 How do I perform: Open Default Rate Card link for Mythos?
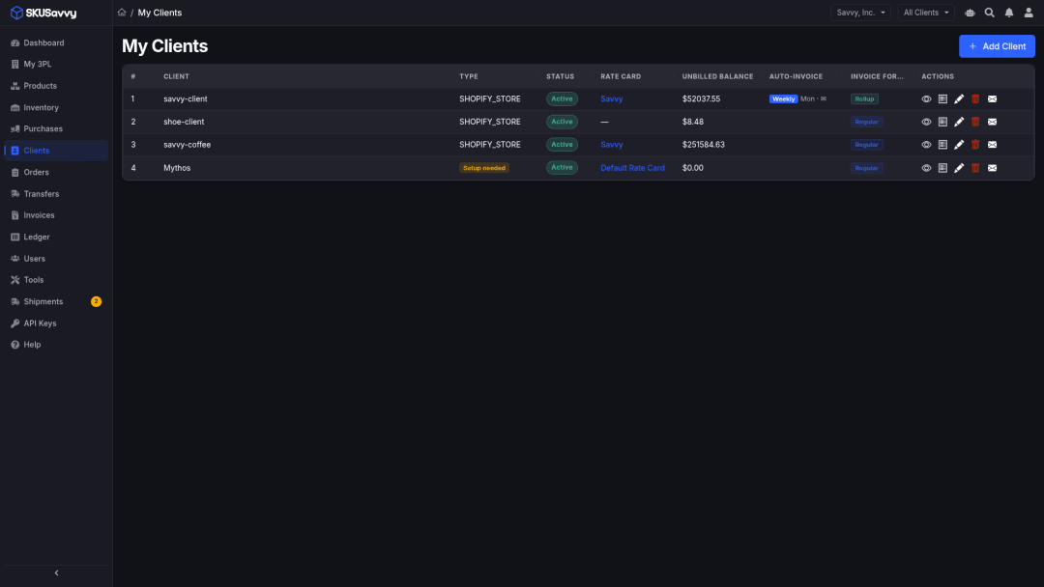click(632, 168)
